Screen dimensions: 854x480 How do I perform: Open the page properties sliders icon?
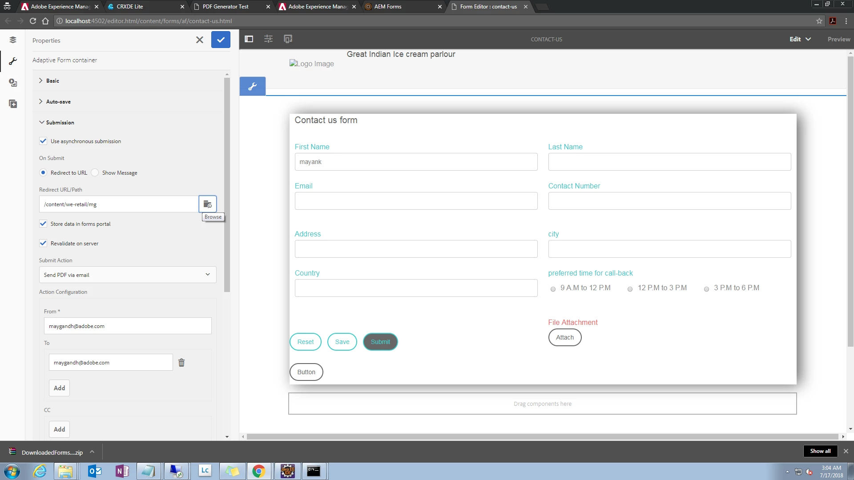268,39
